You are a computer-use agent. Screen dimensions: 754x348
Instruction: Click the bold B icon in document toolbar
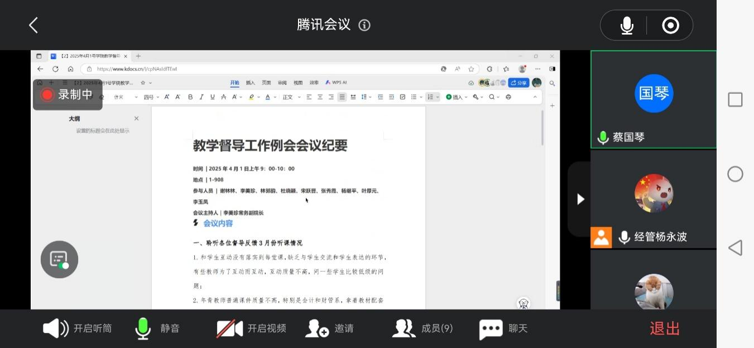[x=190, y=97]
